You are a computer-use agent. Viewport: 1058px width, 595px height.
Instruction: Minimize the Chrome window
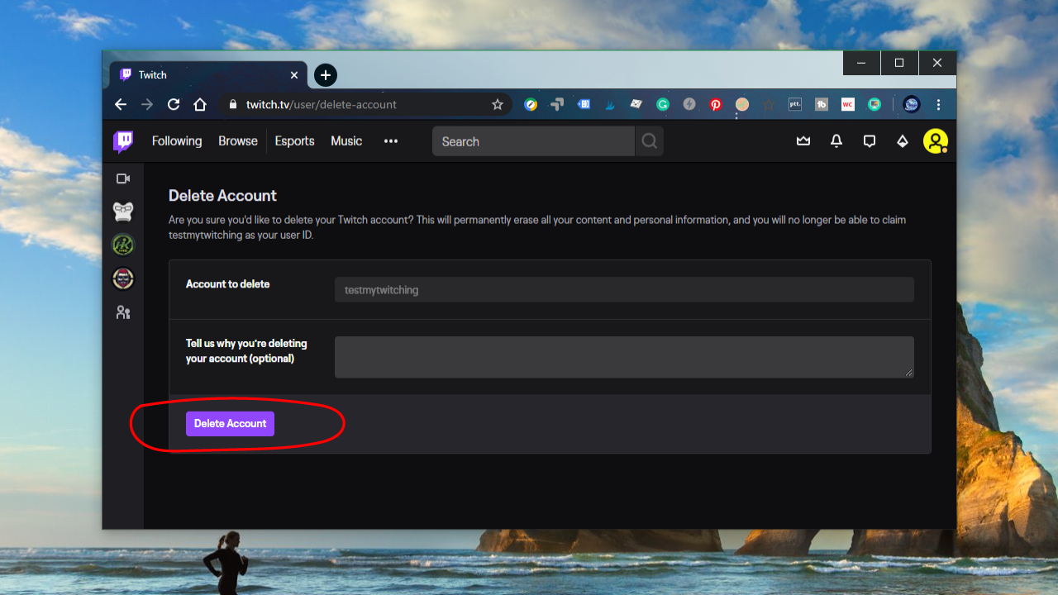862,63
